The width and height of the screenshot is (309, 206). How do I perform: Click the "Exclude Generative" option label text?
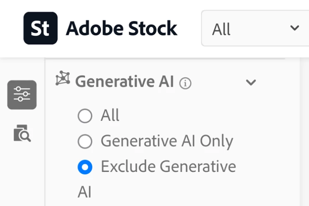pyautogui.click(x=168, y=167)
